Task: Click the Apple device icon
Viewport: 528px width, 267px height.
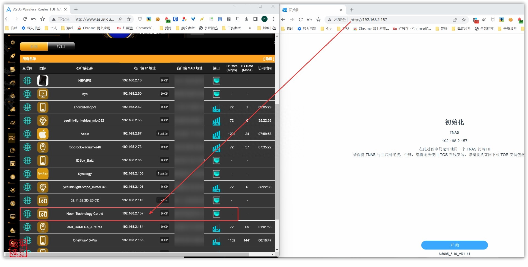Action: point(43,134)
